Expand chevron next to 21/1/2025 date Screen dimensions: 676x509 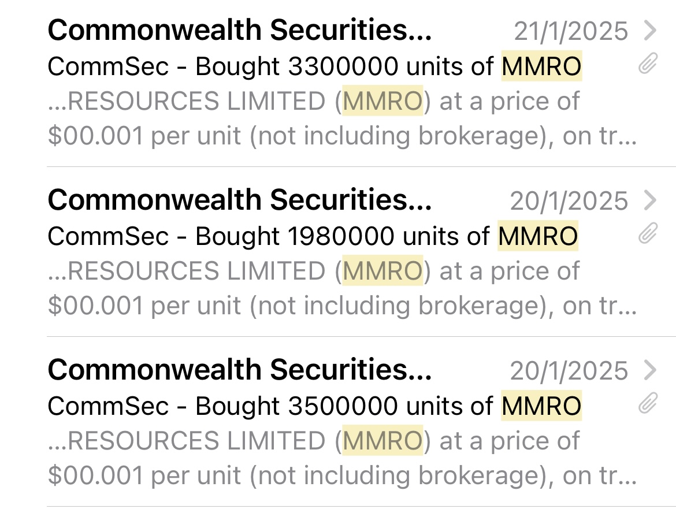[650, 31]
